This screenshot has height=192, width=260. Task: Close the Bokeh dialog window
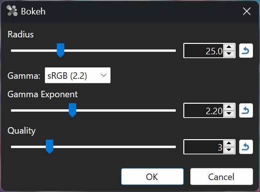coord(247,11)
